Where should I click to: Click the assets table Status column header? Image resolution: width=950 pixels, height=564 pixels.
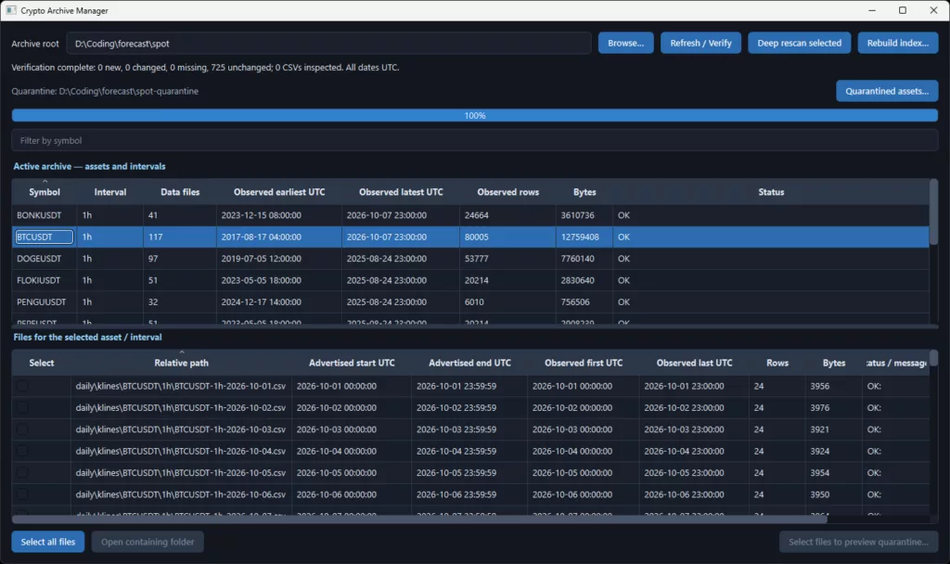(771, 192)
